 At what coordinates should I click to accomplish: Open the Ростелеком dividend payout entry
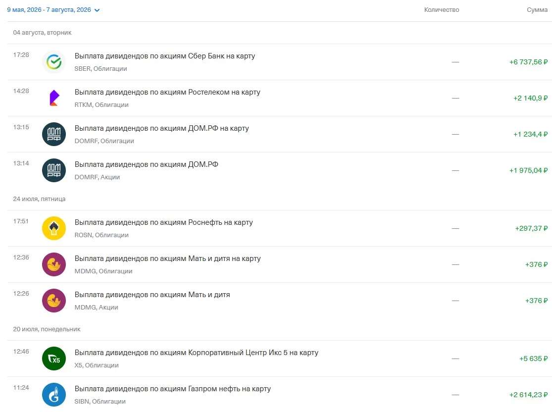point(280,98)
